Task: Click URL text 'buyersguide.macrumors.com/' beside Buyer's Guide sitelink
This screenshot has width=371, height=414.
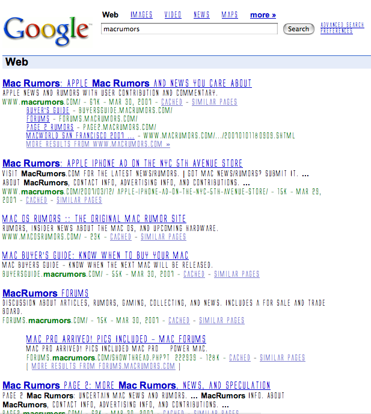Action: 126,110
